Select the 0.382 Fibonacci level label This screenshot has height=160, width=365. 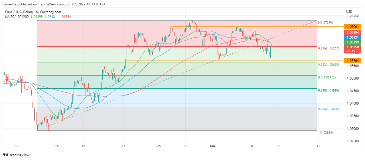pyautogui.click(x=328, y=65)
